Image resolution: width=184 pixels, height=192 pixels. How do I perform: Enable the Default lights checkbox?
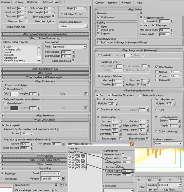tap(98, 30)
